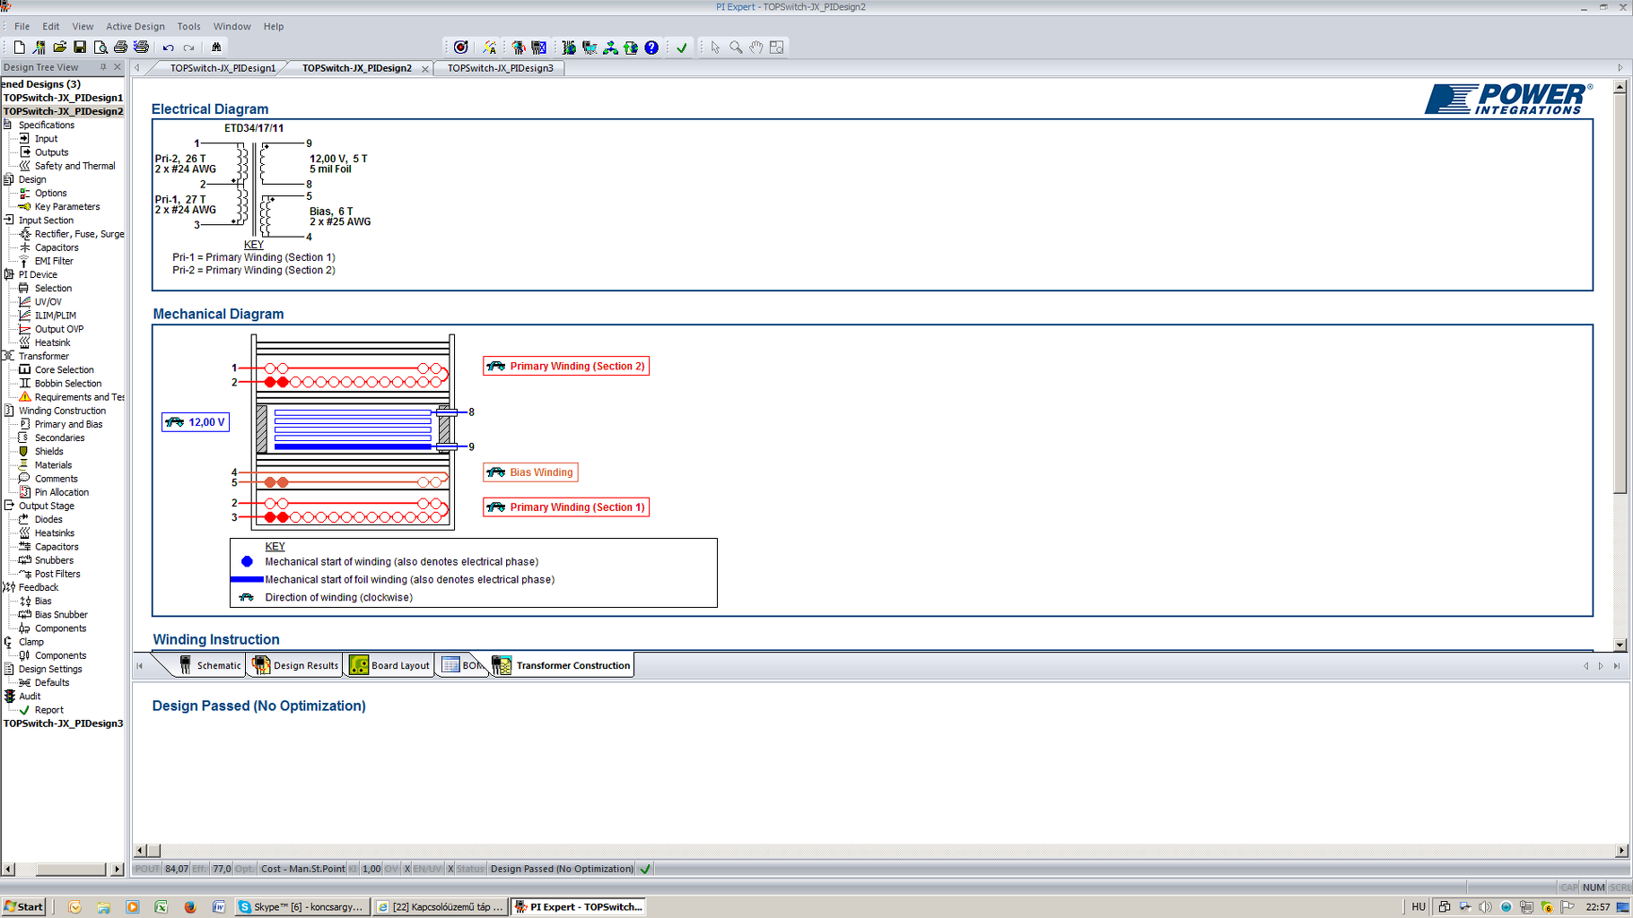
Task: Select Core Selection under Transformer
Action: tap(64, 370)
